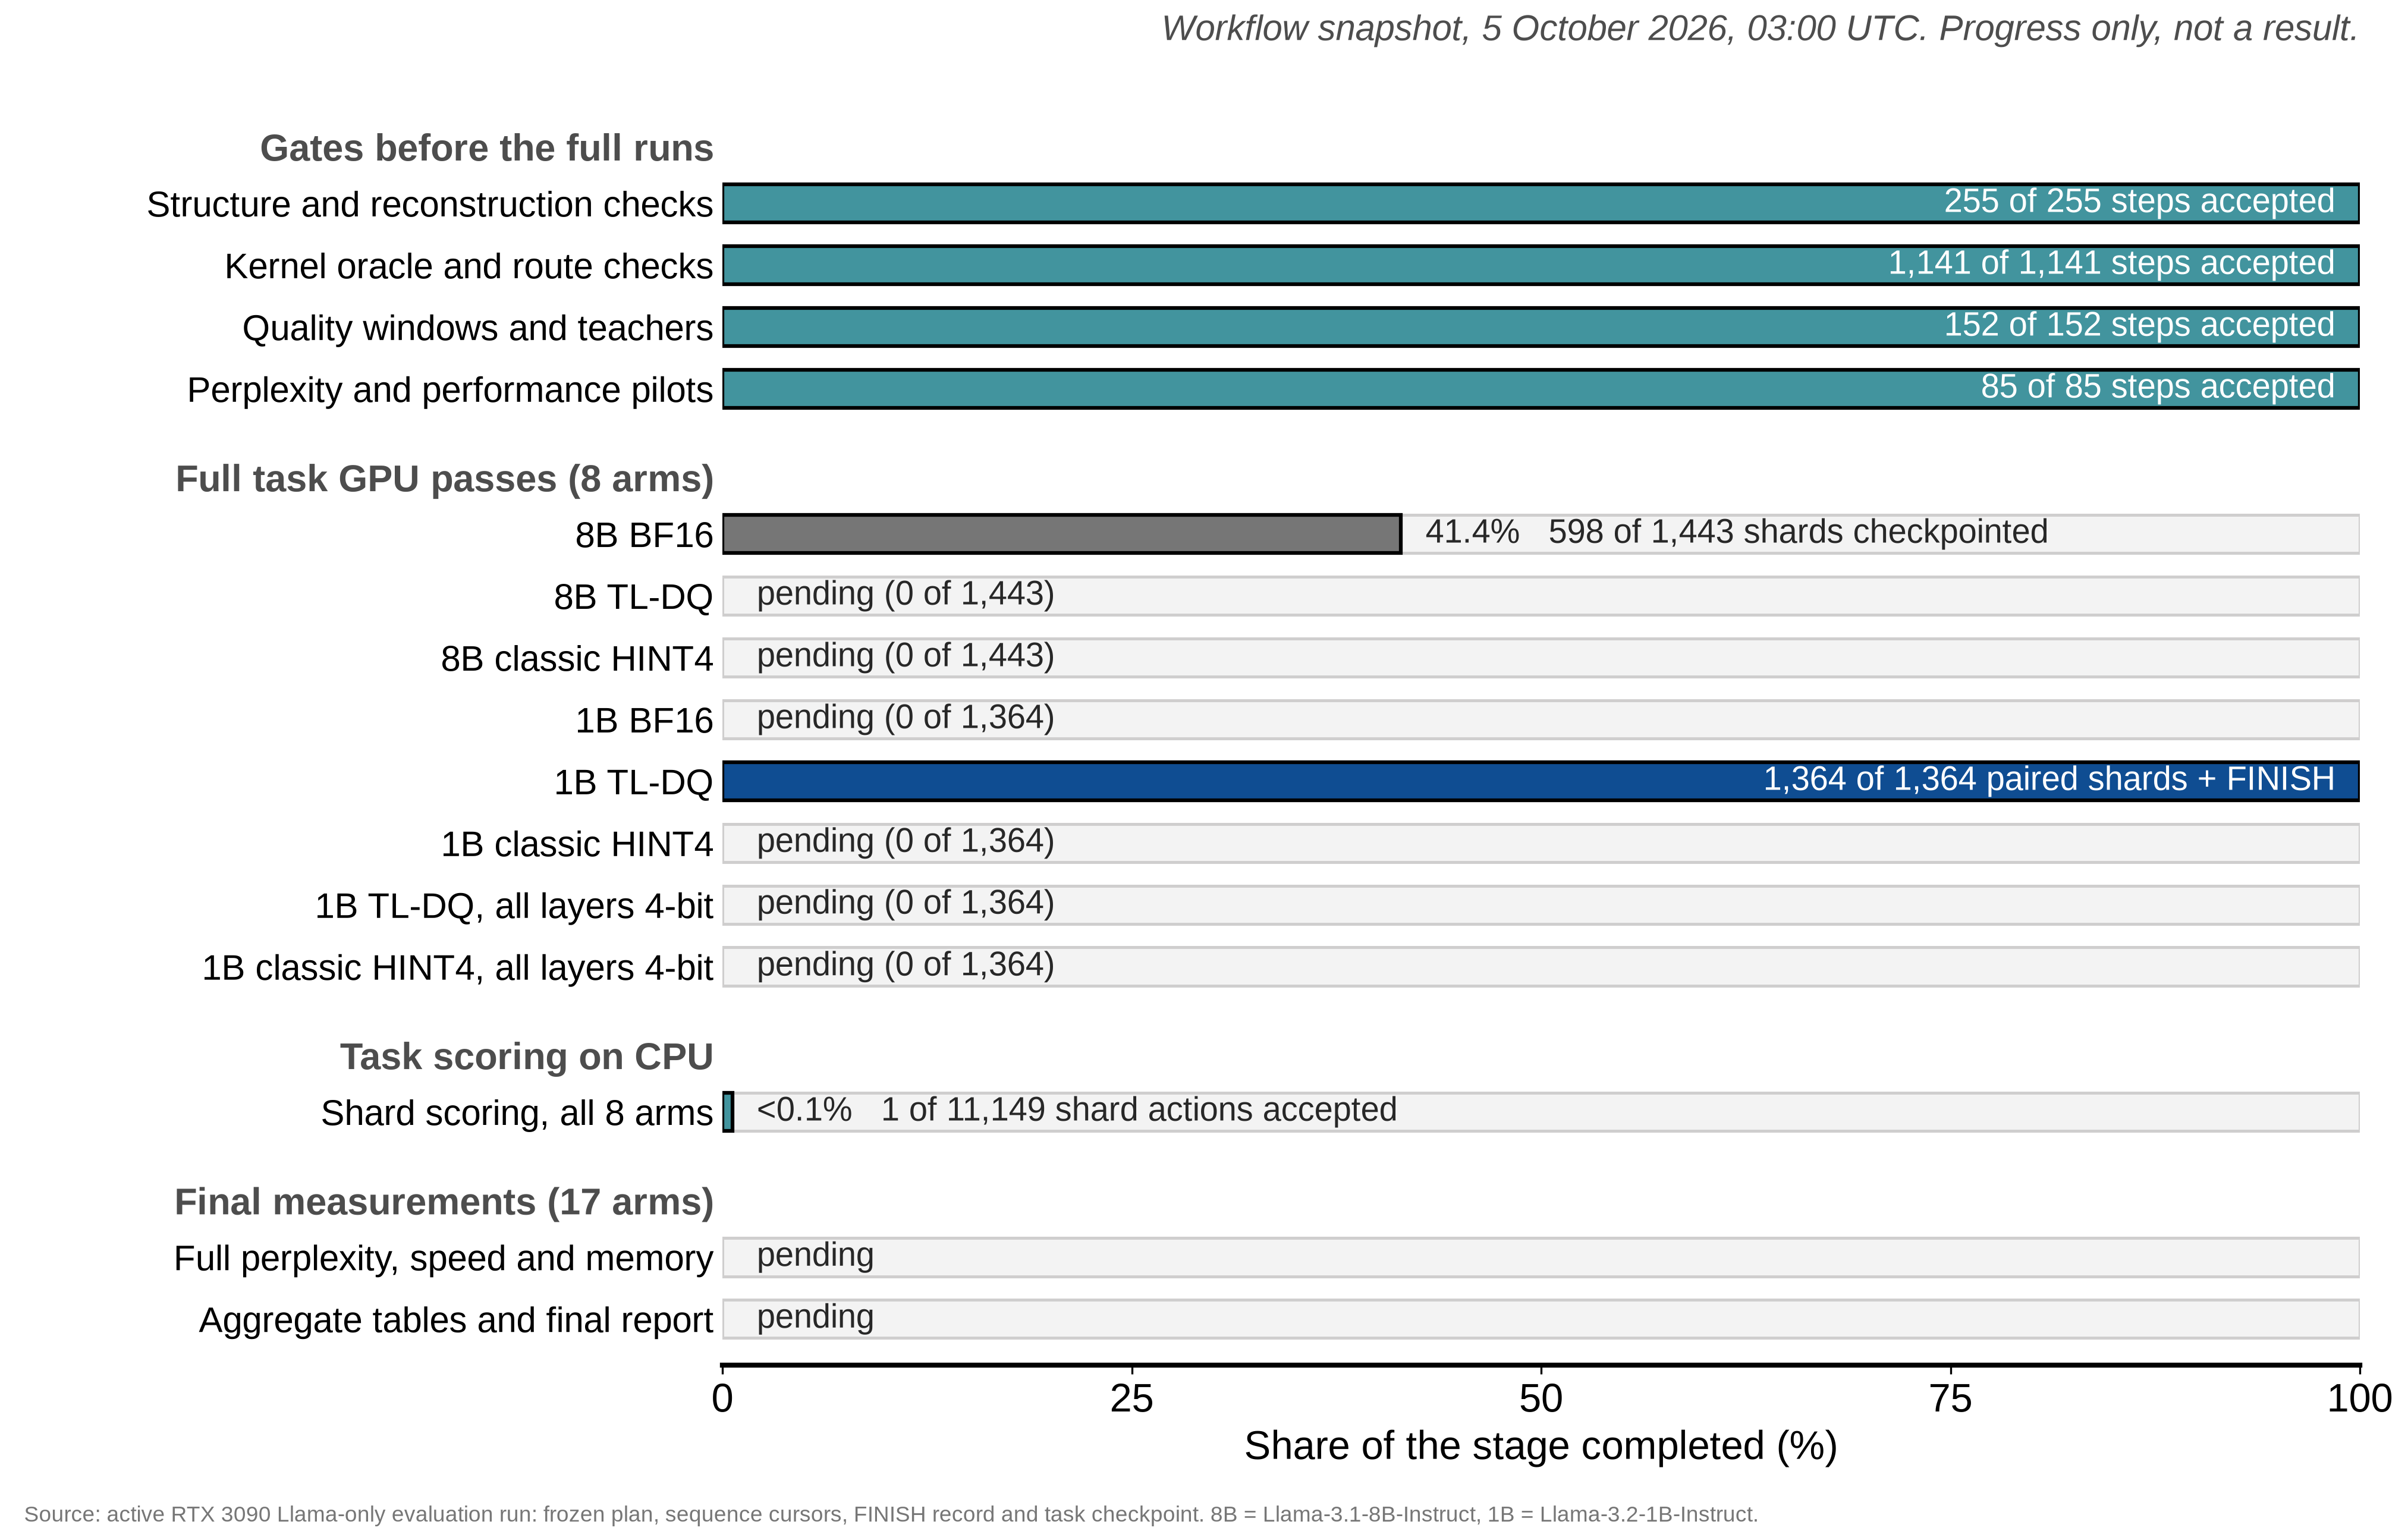Viewport: 2408px width, 1534px height.
Task: Click the 1B BF16 pending bar
Action: pos(1540,720)
